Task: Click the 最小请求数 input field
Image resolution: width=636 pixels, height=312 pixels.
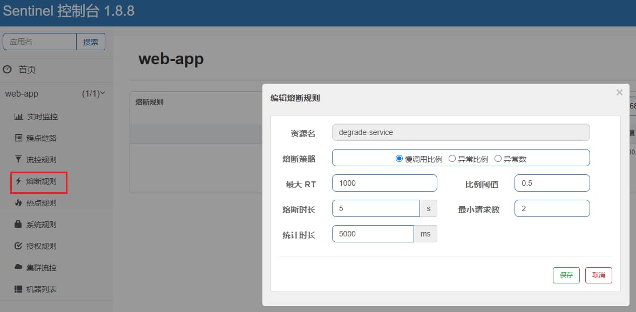Action: pyautogui.click(x=552, y=208)
